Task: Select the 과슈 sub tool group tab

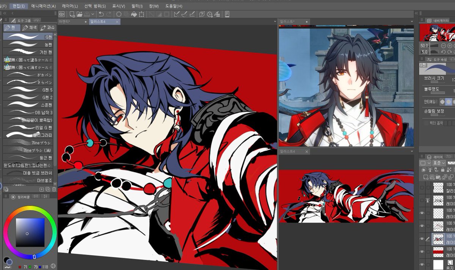Action: tap(47, 28)
